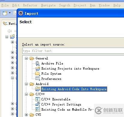Expand the CVS folder node
Viewport: 124px width, 117px height.
pos(26,115)
